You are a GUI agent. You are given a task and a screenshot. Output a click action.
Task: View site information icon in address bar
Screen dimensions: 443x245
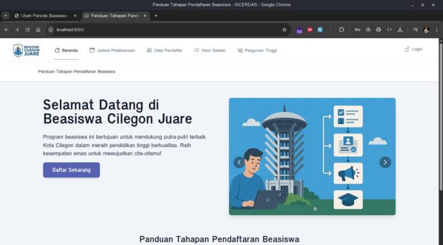(x=50, y=30)
